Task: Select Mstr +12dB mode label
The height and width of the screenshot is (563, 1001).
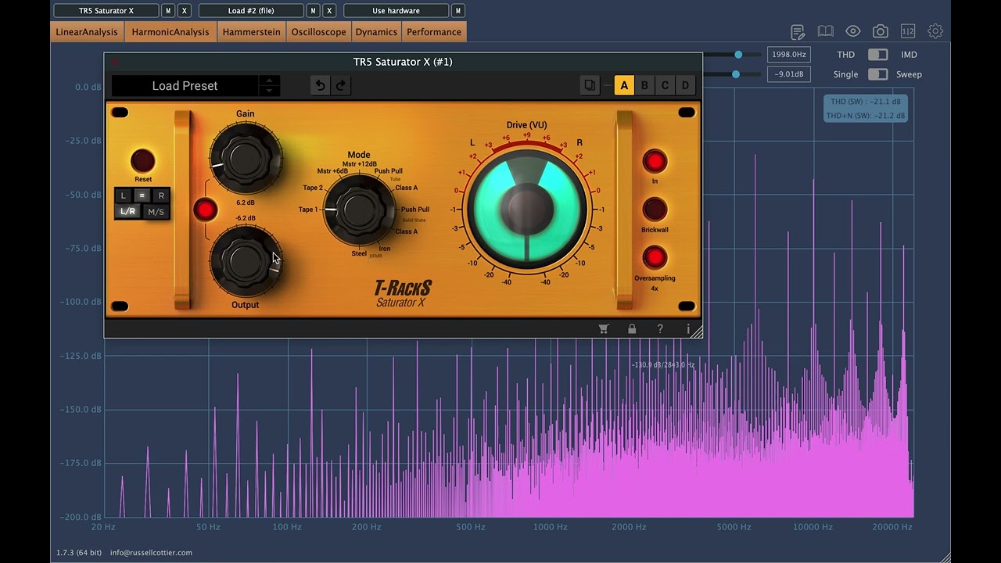Action: tap(360, 164)
